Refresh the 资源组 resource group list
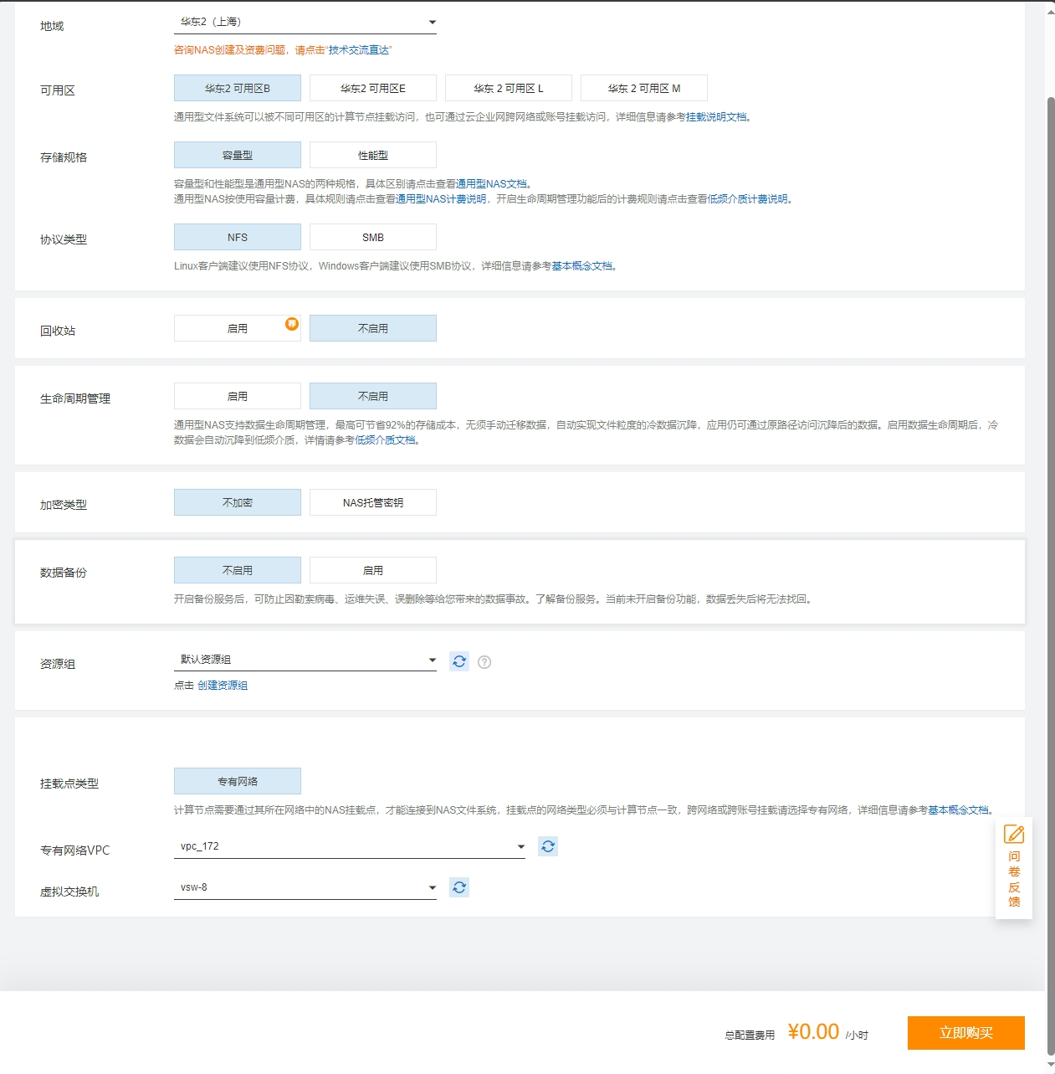Viewport: 1055px width, 1074px height. pos(458,661)
